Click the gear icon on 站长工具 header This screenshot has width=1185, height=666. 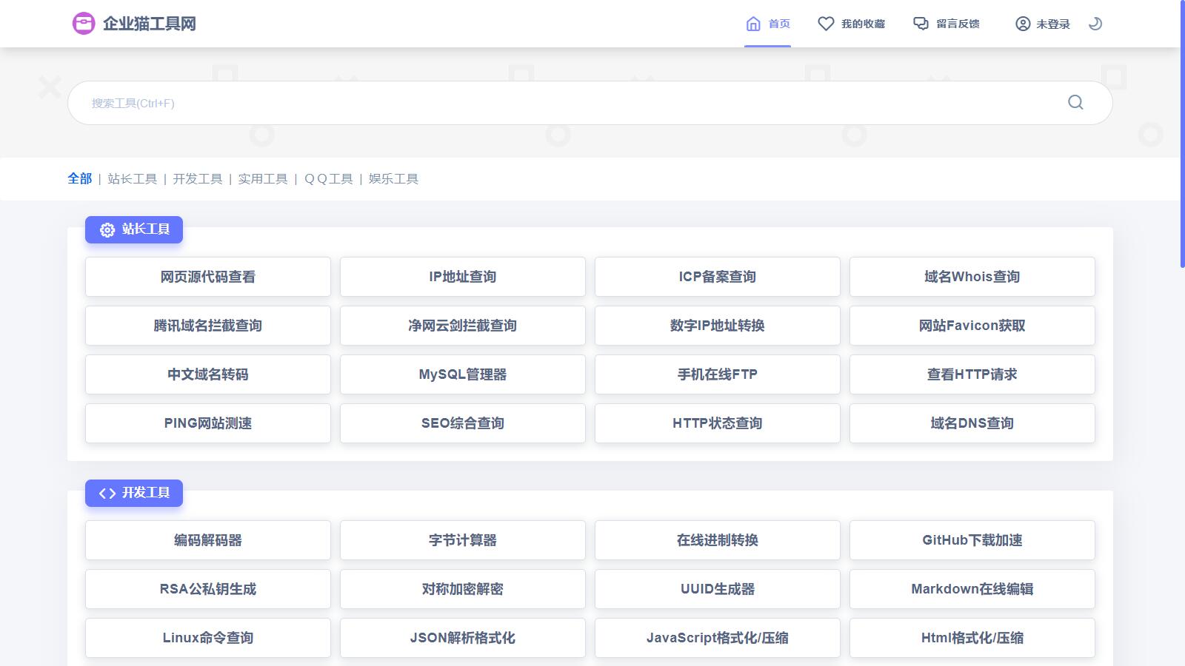pyautogui.click(x=107, y=230)
